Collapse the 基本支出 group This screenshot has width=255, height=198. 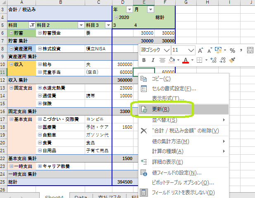tap(11, 119)
